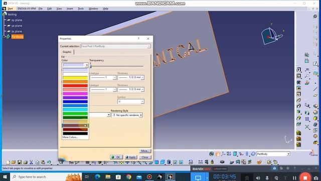Click the Fit All In view icon
Screen dimensions: 321x181
click(x=121, y=162)
